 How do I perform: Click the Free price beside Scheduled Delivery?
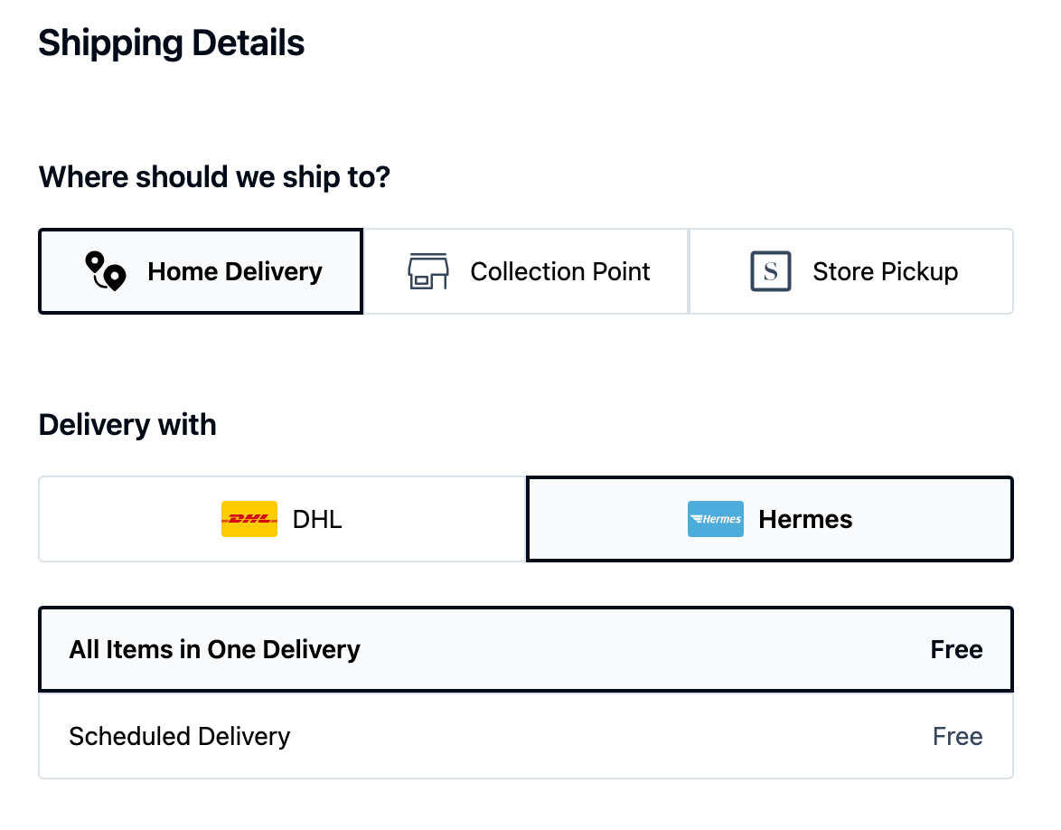(x=957, y=736)
